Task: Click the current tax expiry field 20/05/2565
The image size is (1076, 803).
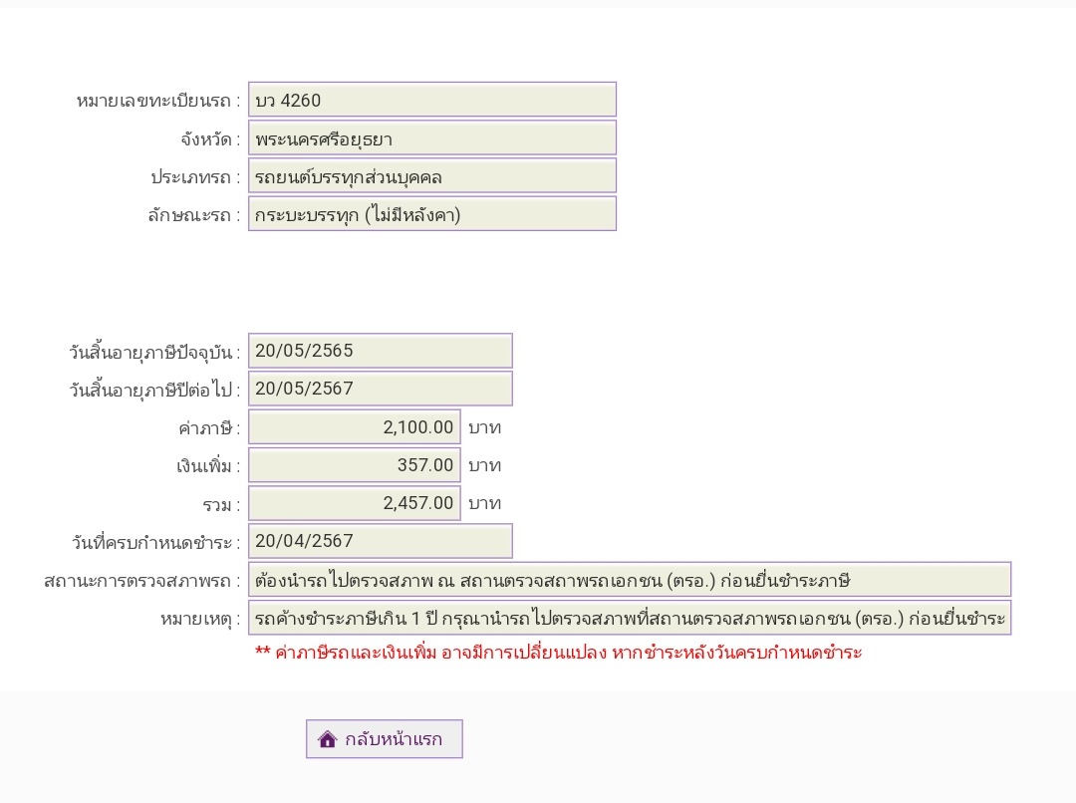Action: point(381,351)
